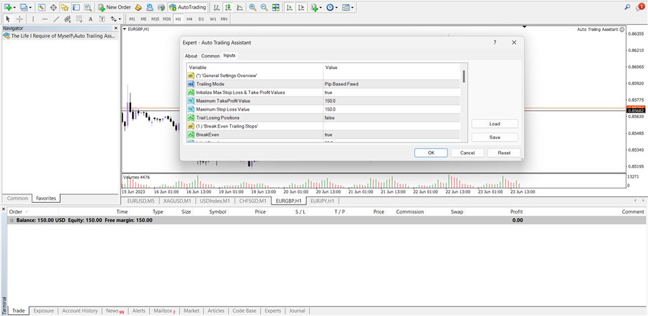
Task: Click the zoom in magnifier icon
Action: click(252, 7)
